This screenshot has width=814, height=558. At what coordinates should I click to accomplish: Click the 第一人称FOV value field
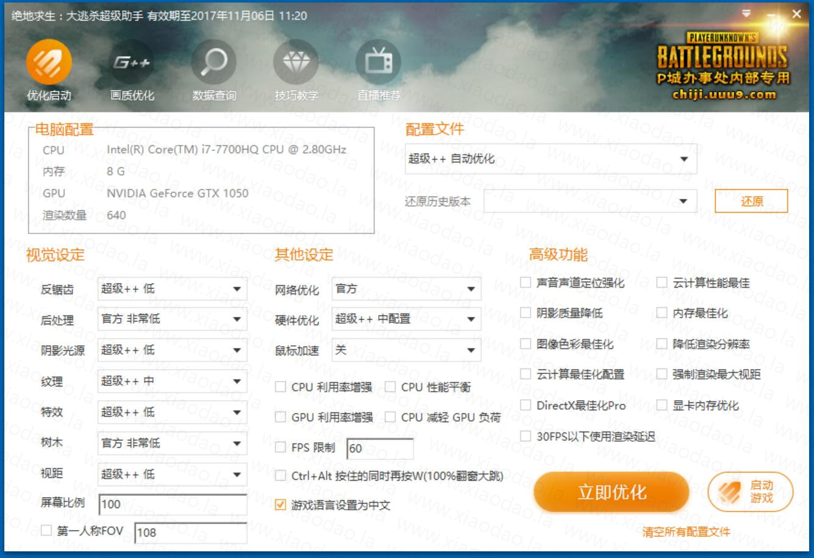[x=191, y=532]
